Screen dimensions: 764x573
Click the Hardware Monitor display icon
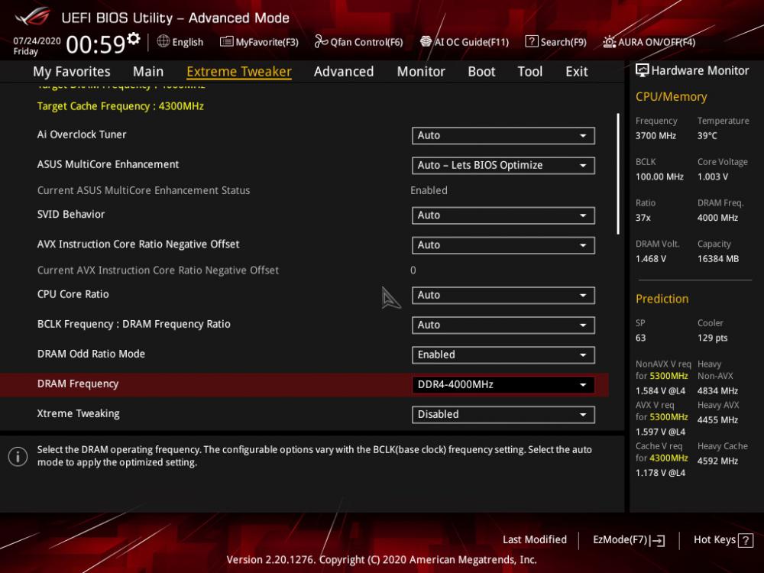pyautogui.click(x=643, y=70)
